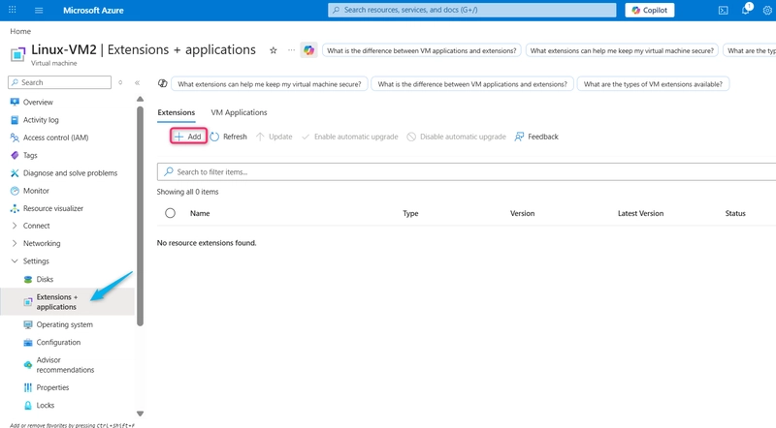
Task: Click Copilot icon left of lower suggestions
Action: click(x=162, y=83)
